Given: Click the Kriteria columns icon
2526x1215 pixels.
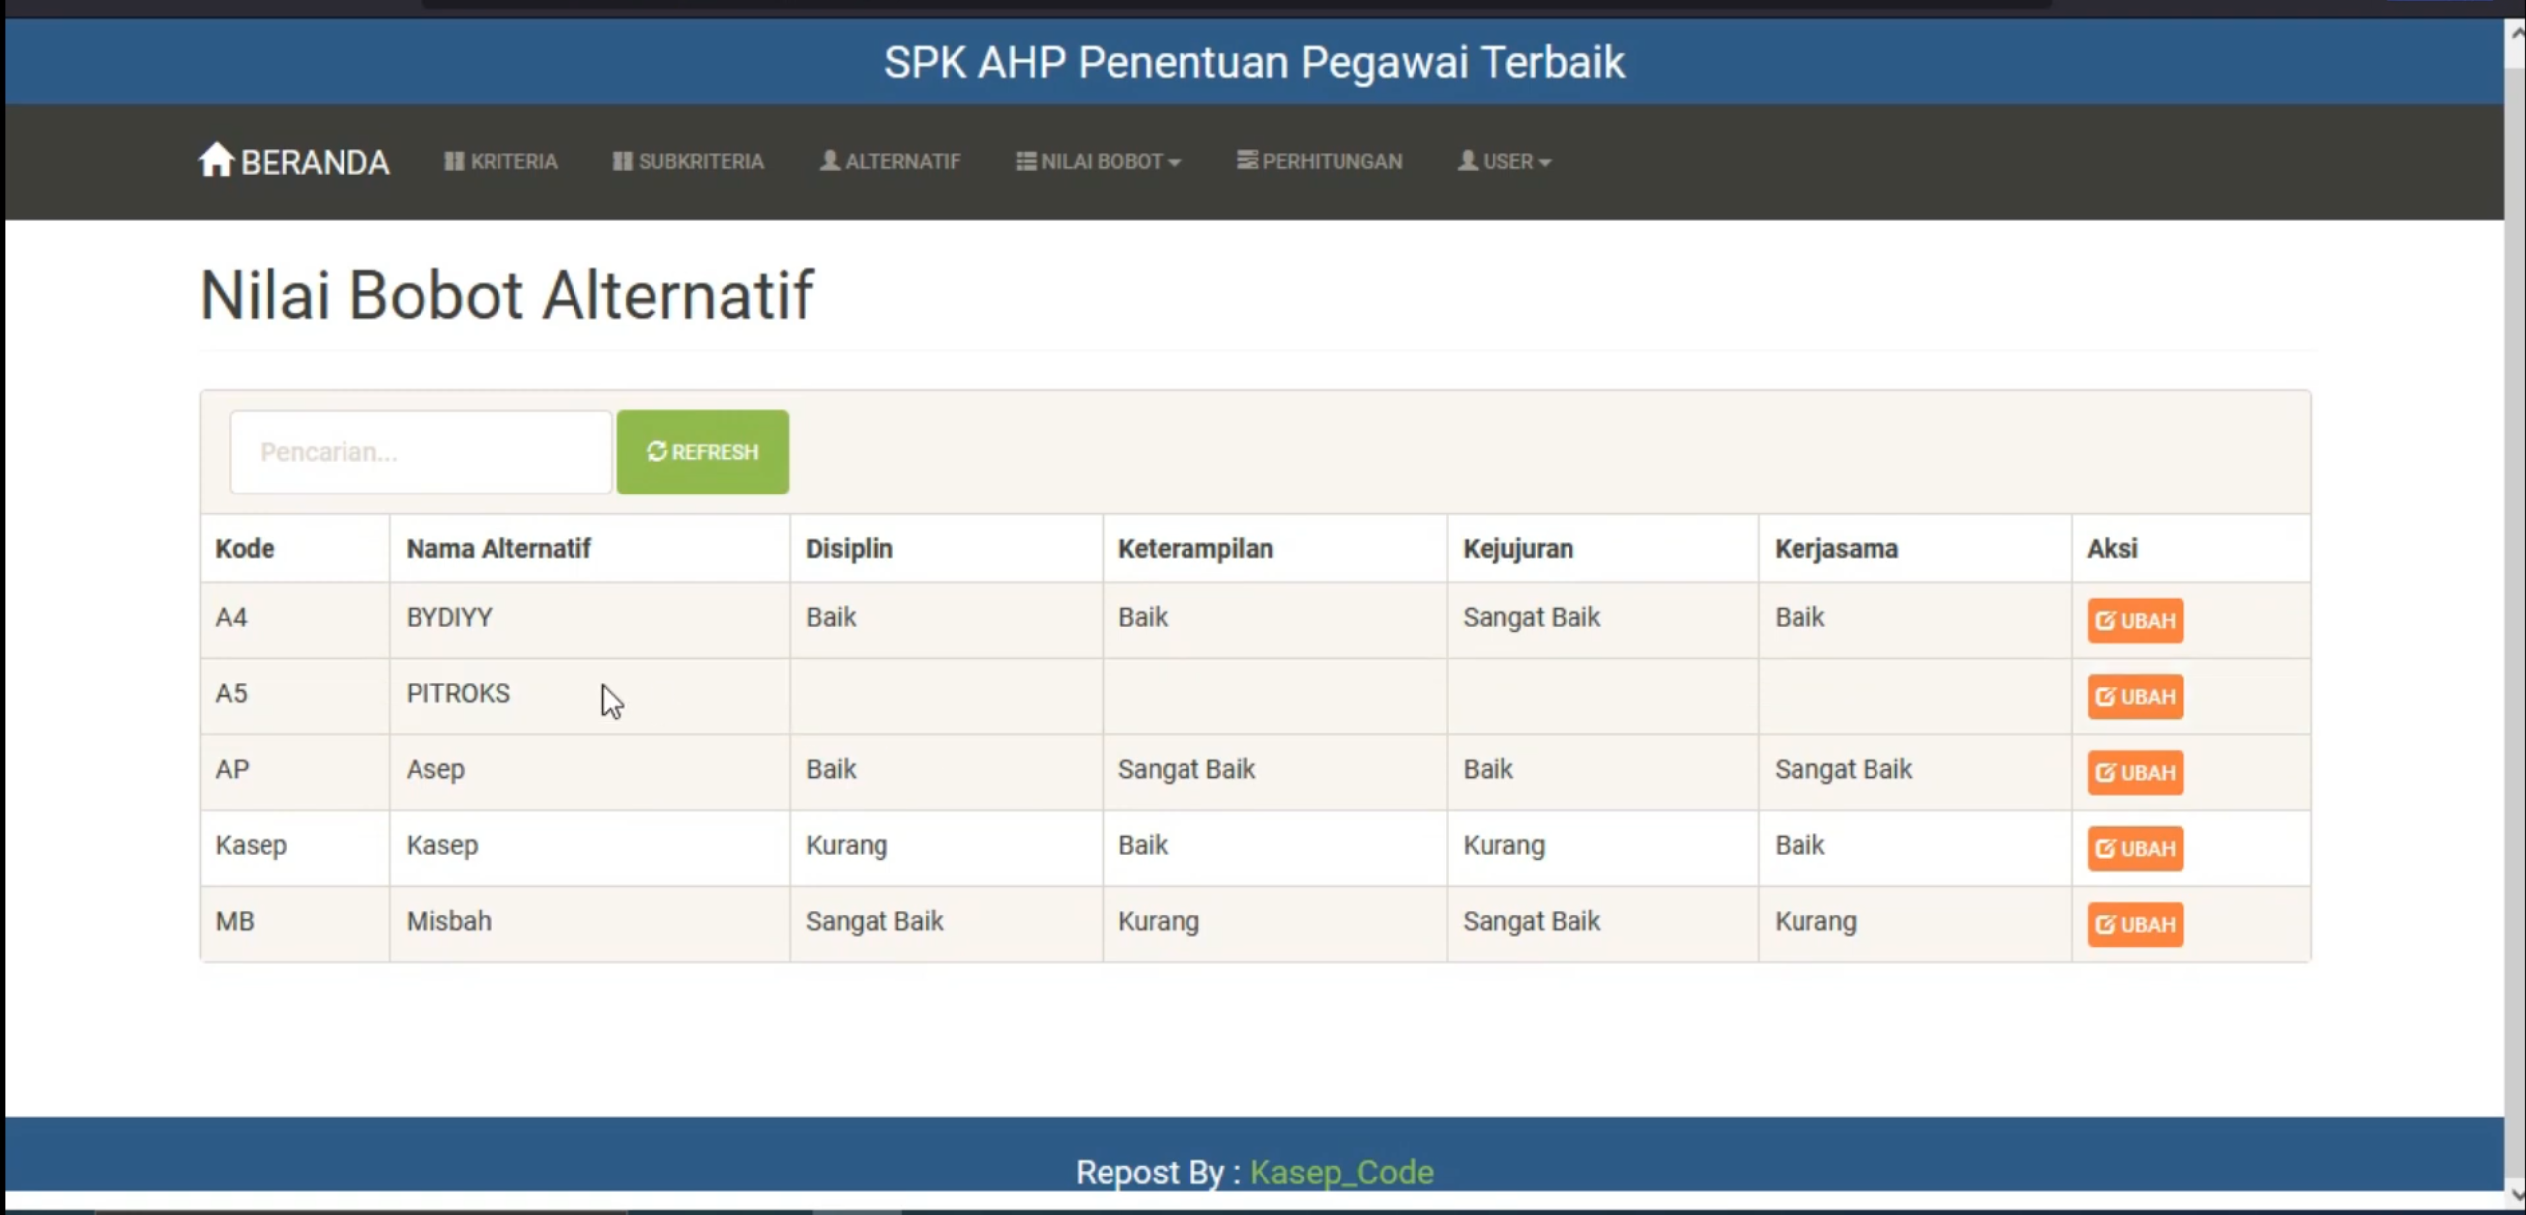Looking at the screenshot, I should [x=454, y=161].
